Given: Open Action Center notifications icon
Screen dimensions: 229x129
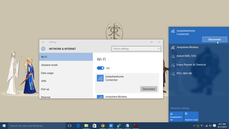Looking at the screenshot, I should [214, 126].
